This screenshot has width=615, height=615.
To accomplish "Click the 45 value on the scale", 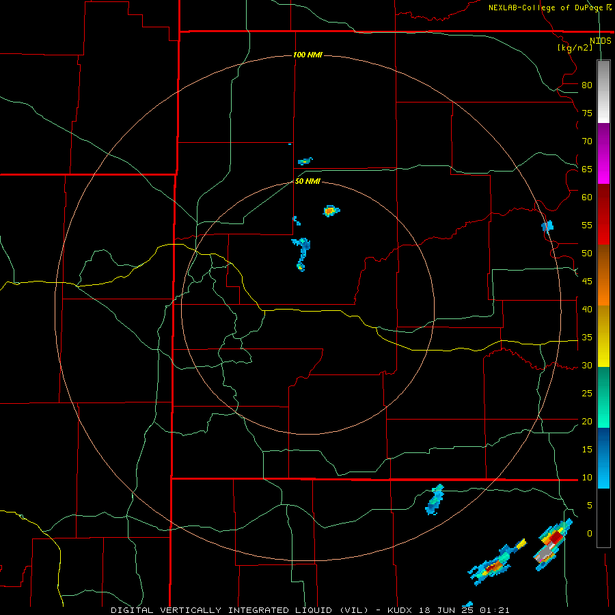I will (587, 282).
